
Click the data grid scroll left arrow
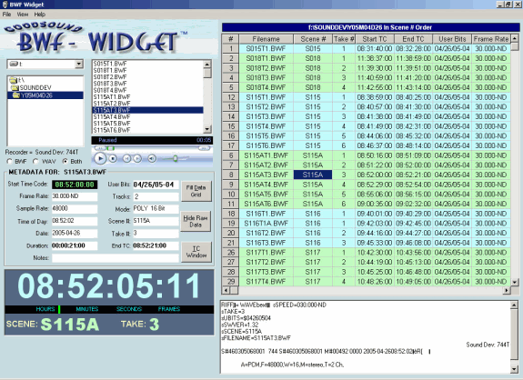tap(226, 291)
